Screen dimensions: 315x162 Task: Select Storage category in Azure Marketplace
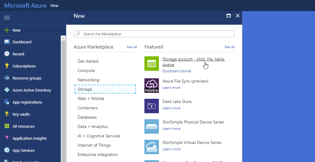(x=105, y=89)
